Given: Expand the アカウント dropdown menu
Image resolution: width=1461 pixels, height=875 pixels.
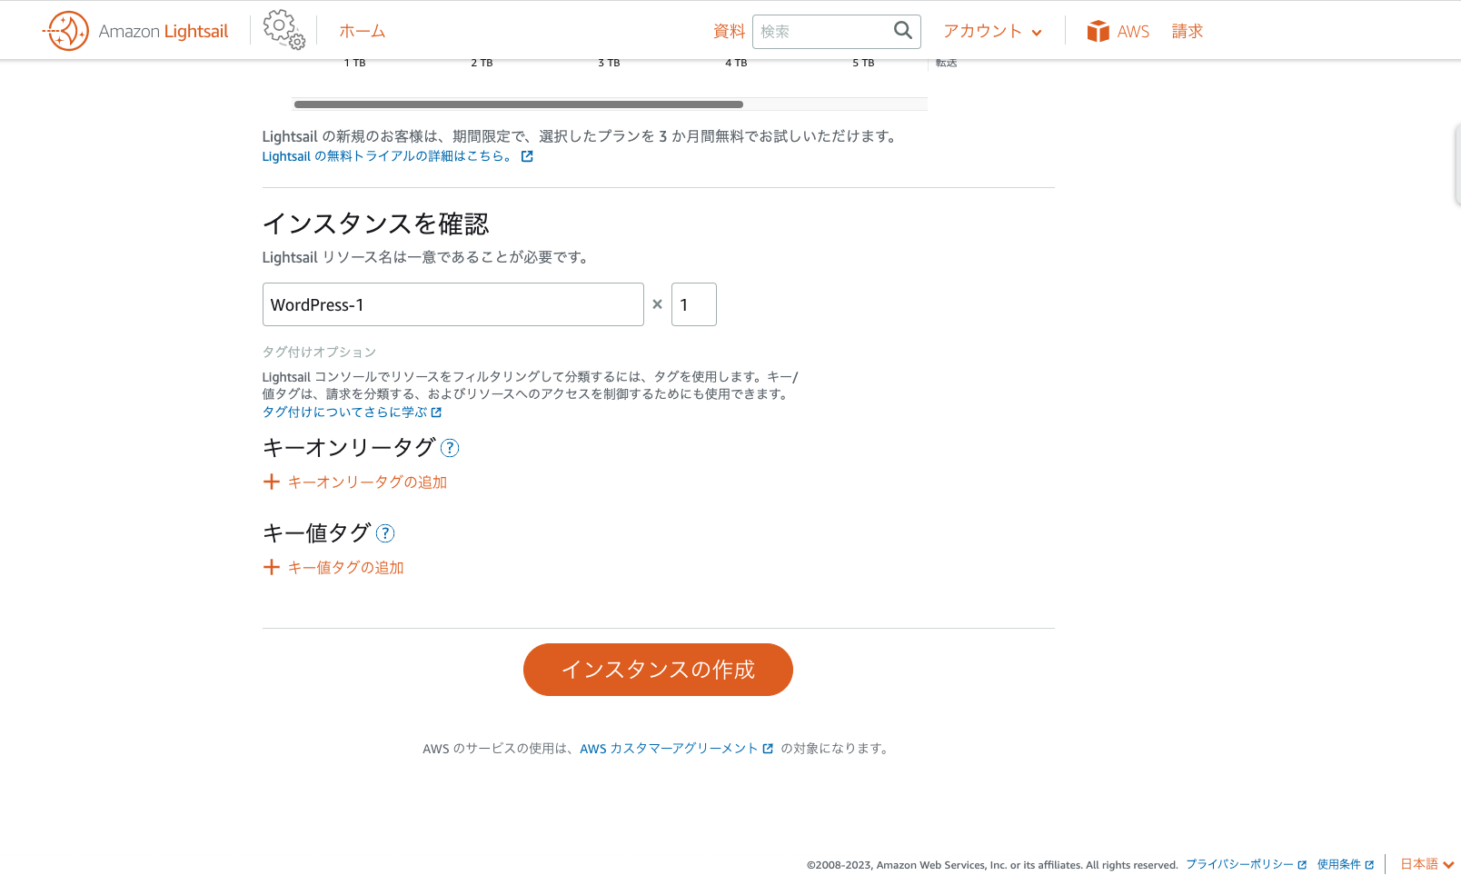Looking at the screenshot, I should click(992, 32).
